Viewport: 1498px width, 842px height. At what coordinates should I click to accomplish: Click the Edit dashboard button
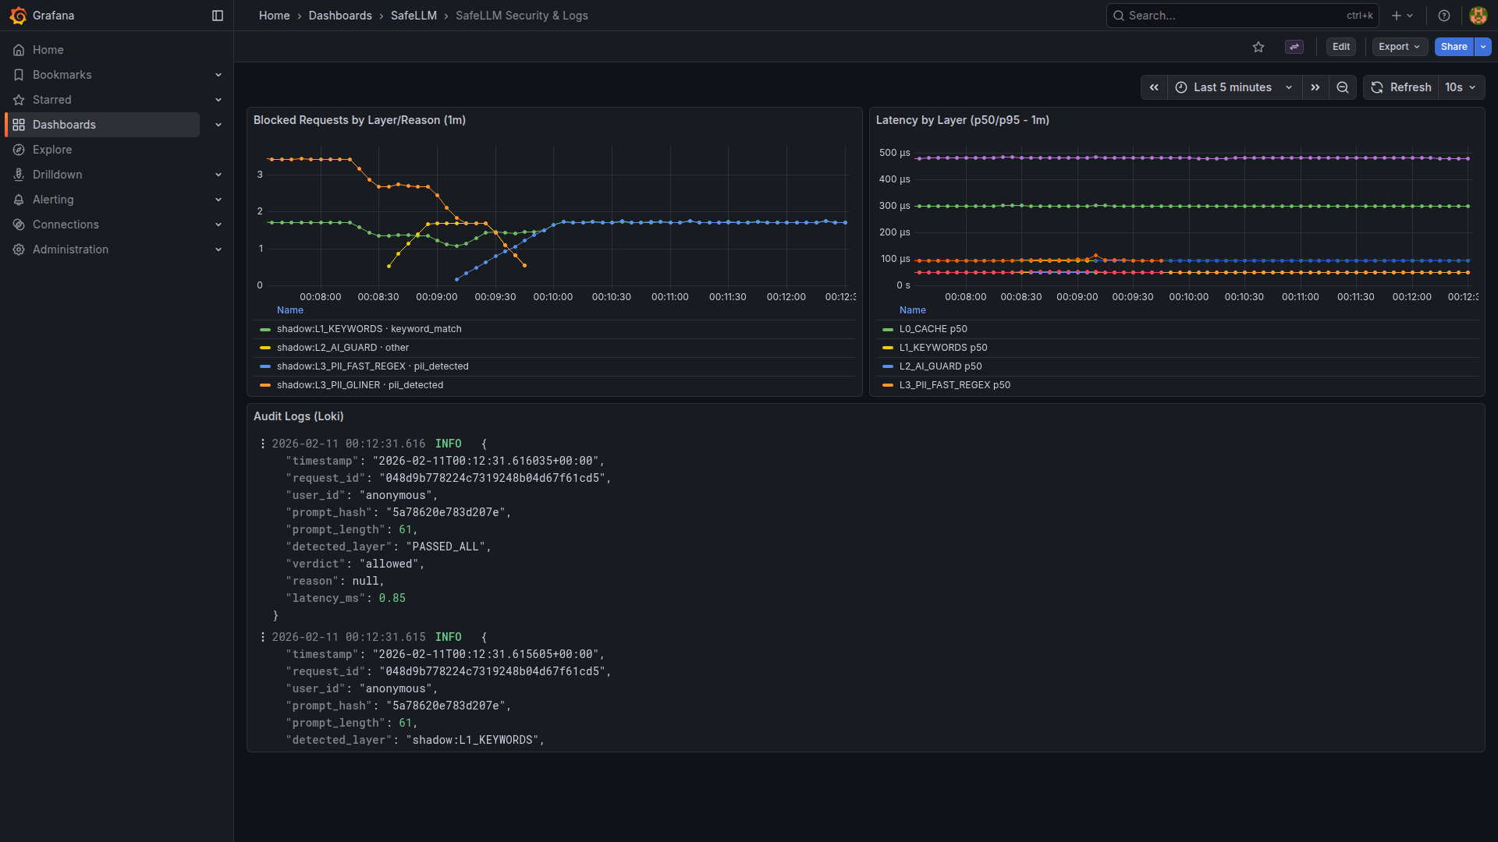pyautogui.click(x=1341, y=47)
